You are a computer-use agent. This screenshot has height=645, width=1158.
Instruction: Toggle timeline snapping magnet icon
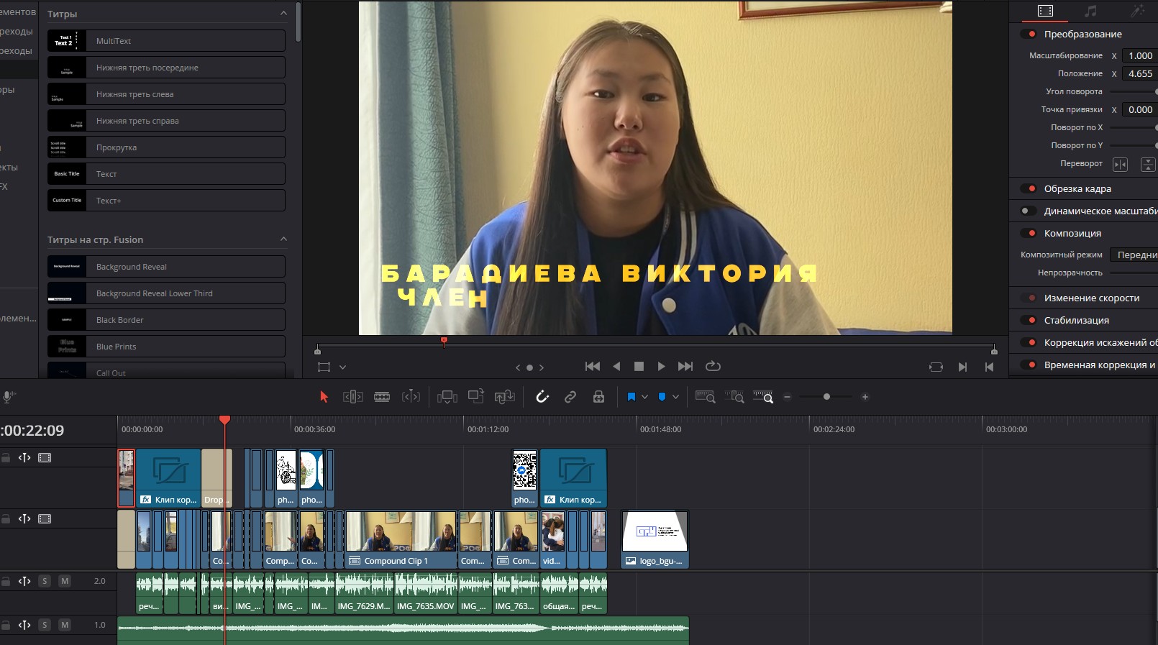tap(542, 397)
